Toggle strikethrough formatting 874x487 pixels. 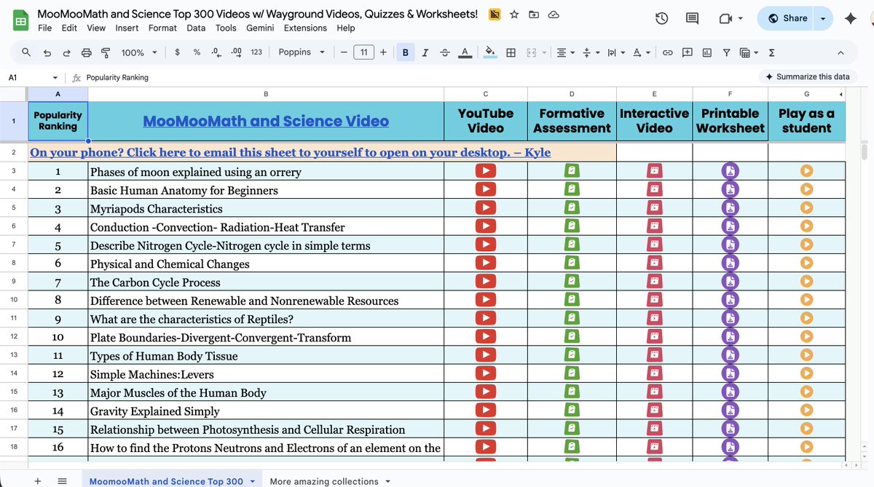445,52
